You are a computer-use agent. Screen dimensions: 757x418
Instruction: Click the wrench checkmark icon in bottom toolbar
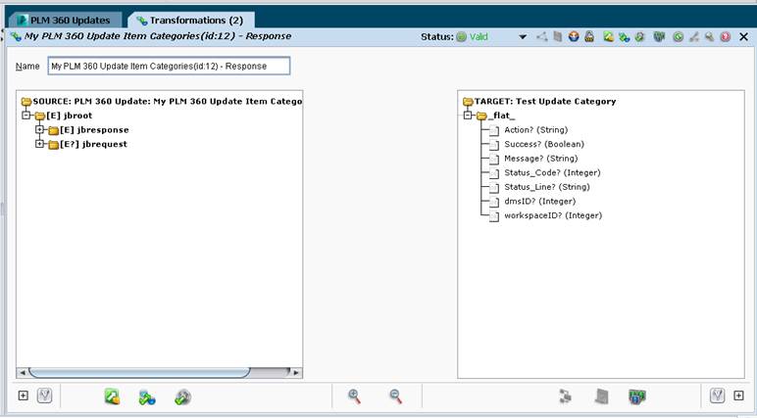[x=183, y=397]
